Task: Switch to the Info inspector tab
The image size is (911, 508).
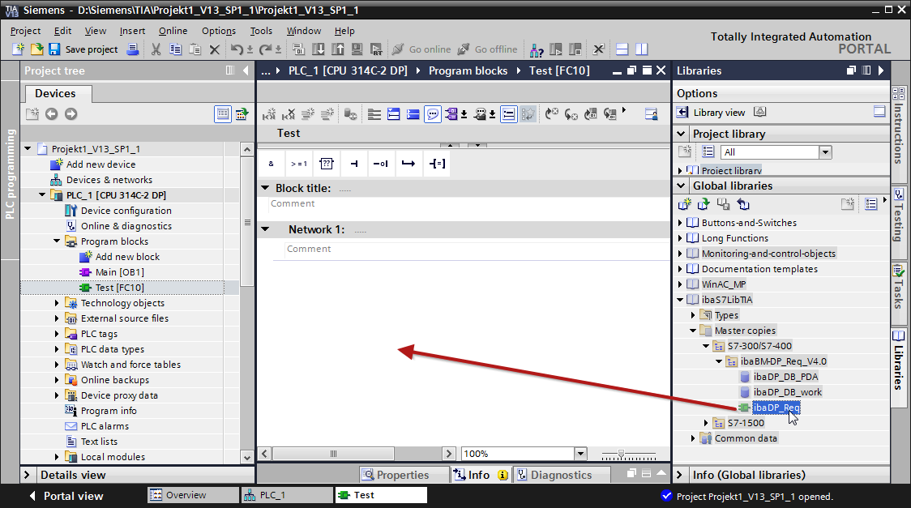Action: coord(480,475)
